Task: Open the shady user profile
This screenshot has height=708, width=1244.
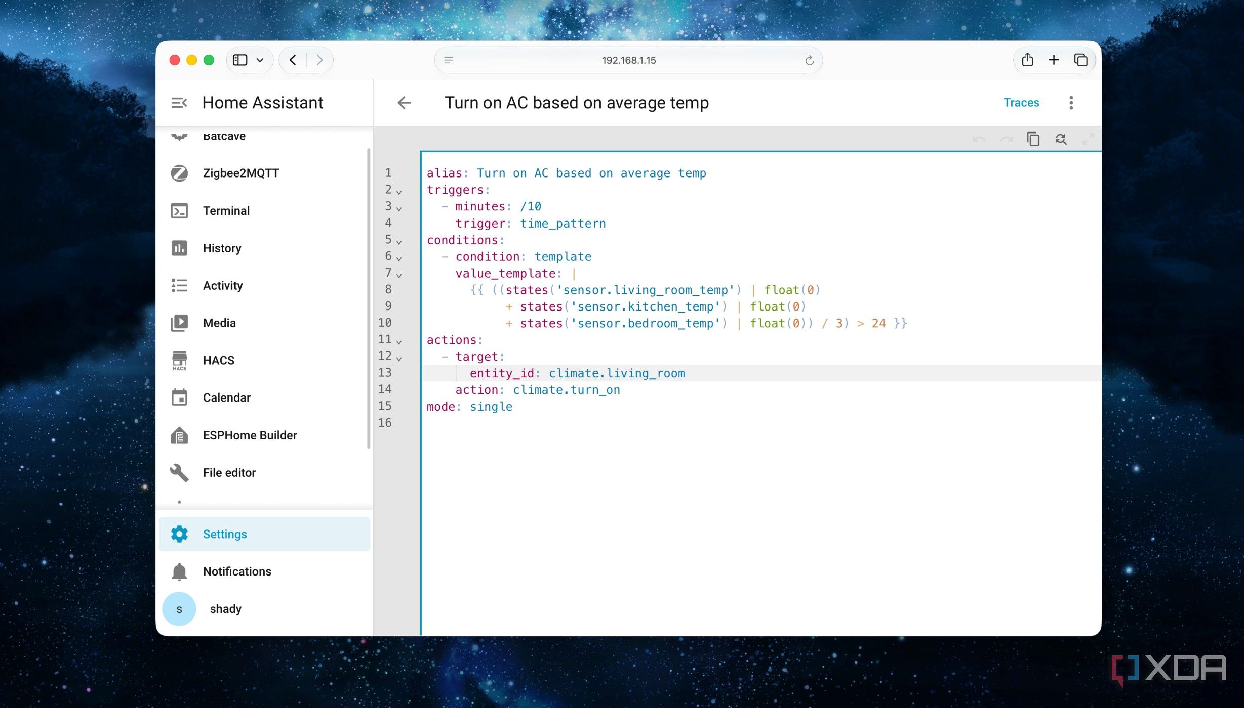Action: point(264,609)
